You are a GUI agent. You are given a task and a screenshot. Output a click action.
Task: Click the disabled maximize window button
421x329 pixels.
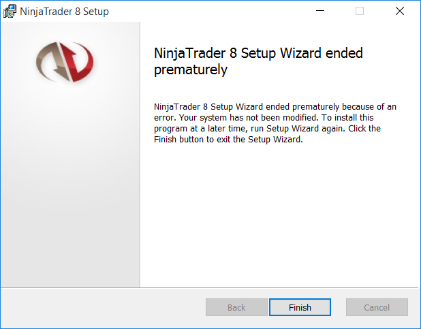pyautogui.click(x=360, y=11)
